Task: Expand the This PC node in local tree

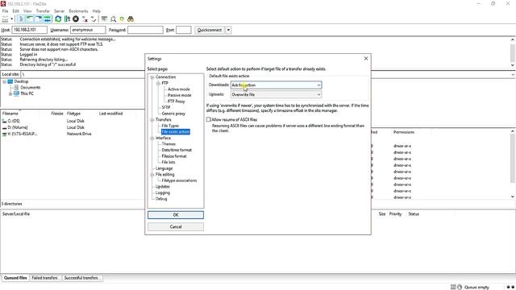Action: click(10, 93)
